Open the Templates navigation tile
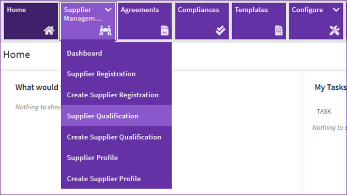 coord(258,21)
